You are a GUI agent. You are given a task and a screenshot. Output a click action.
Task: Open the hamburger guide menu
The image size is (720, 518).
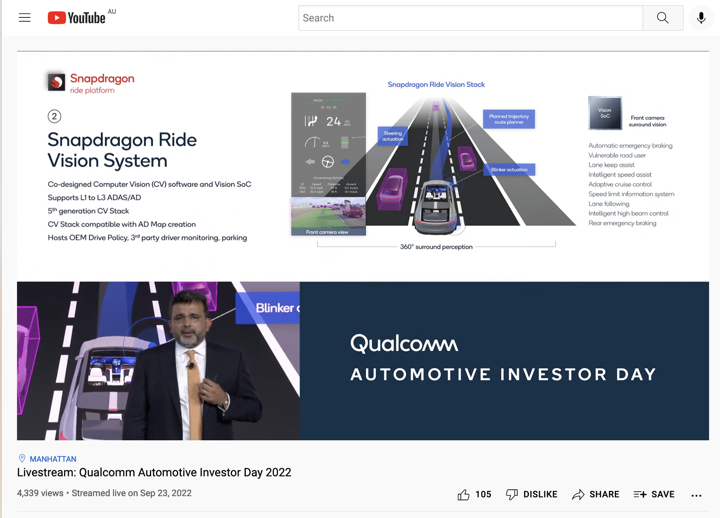(25, 18)
